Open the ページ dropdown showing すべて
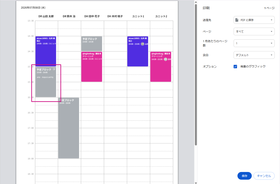 click(254, 32)
